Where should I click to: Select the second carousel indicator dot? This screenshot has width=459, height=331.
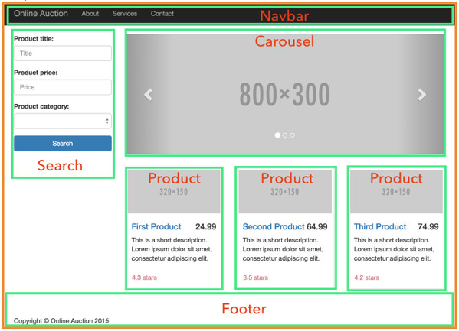(x=285, y=135)
